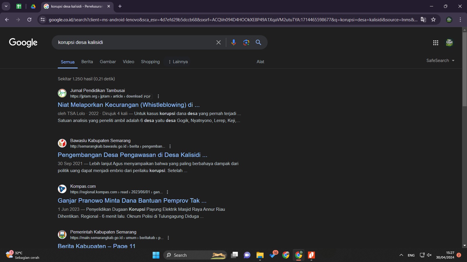
Task: Open Google Lens image search
Action: point(246,43)
